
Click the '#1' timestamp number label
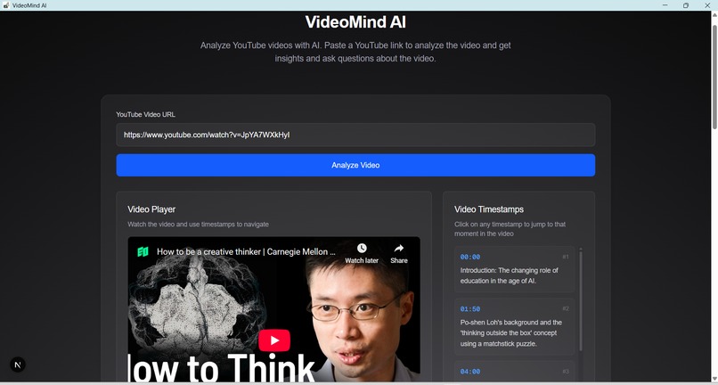[566, 257]
